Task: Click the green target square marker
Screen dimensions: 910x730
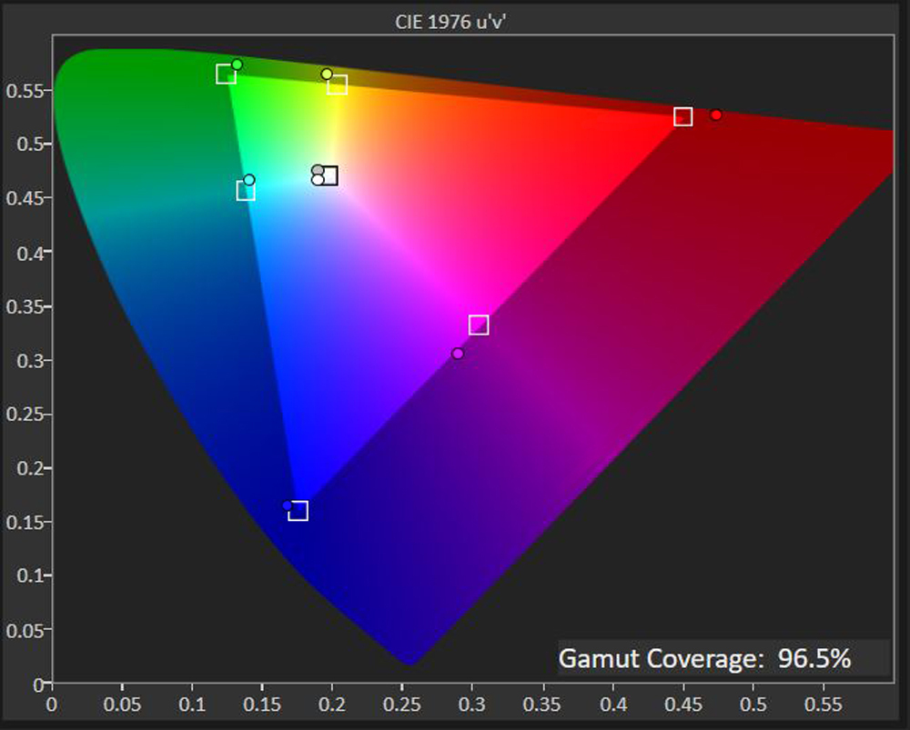Action: 224,72
